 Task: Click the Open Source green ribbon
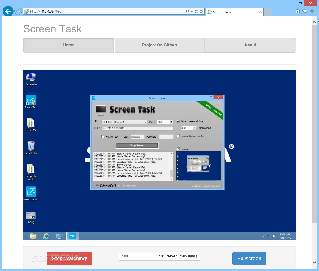tap(213, 110)
